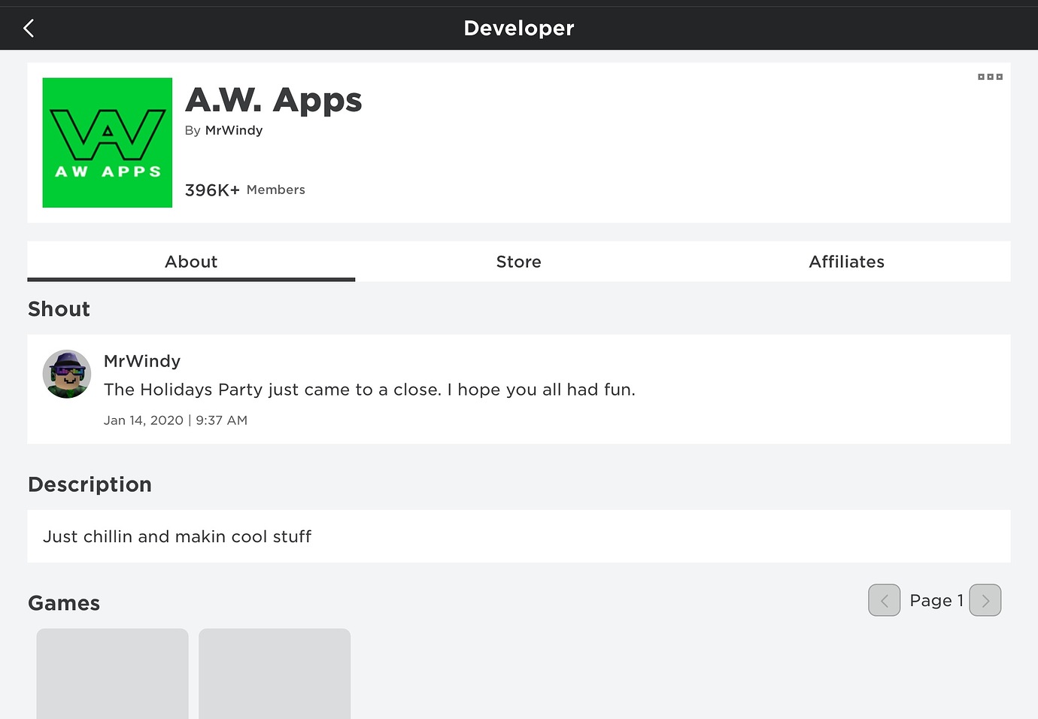This screenshot has height=719, width=1038.
Task: Go to the next page of games
Action: point(985,600)
